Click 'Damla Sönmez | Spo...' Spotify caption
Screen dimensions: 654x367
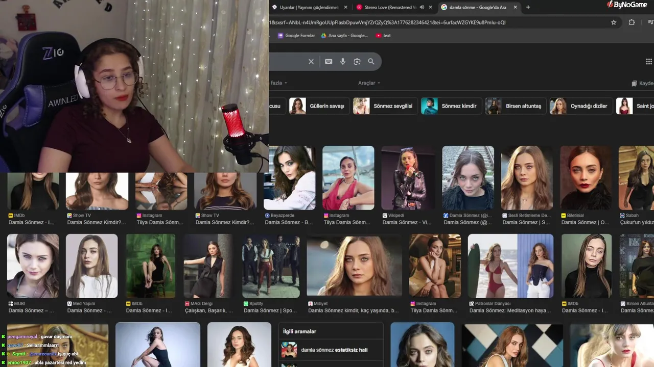pyautogui.click(x=271, y=310)
